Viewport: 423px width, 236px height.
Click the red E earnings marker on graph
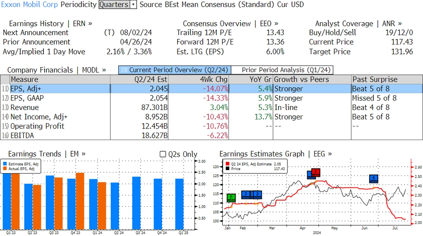(316, 172)
